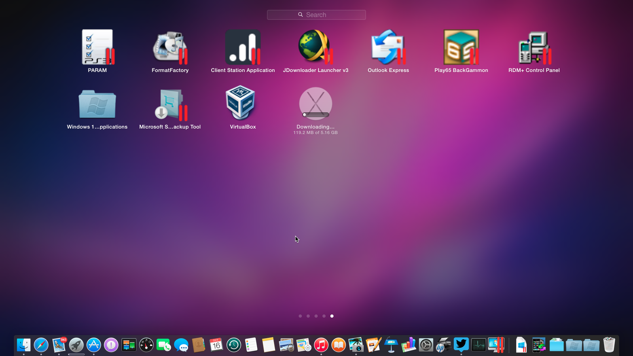Go to fourth Launchpad page dot
This screenshot has height=356, width=633.
click(324, 316)
